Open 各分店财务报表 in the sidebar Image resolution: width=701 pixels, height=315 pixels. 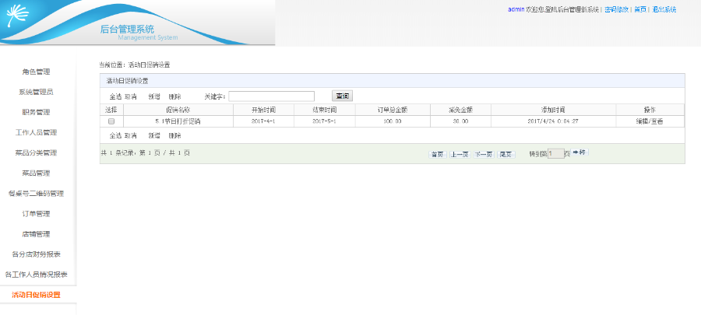coord(36,254)
